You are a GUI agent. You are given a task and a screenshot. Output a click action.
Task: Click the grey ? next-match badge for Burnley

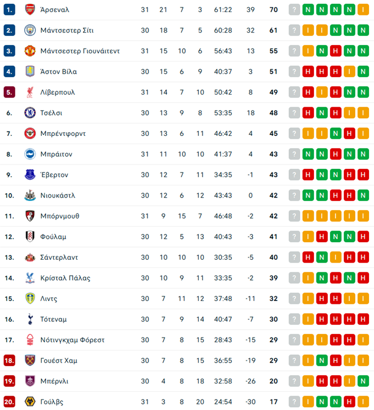tap(295, 381)
